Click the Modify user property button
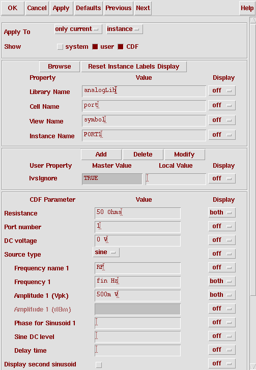The height and width of the screenshot is (370, 256). (185, 155)
